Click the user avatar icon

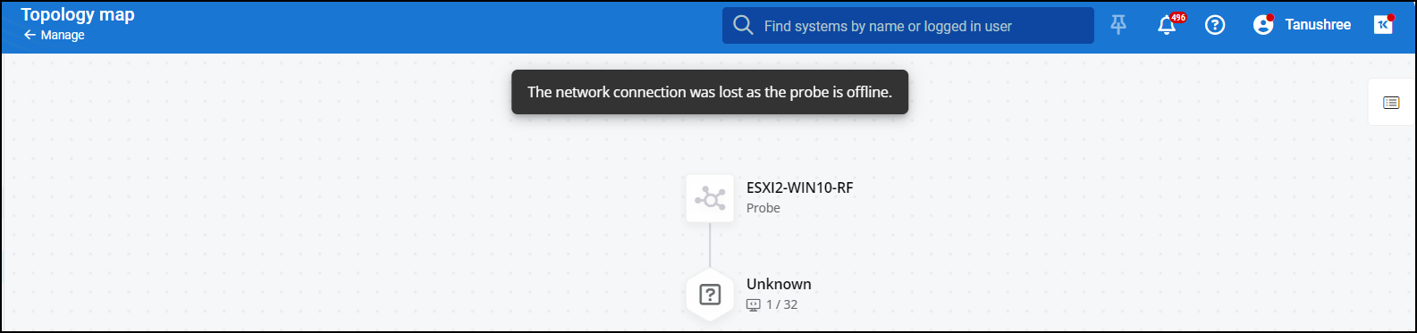(1263, 25)
